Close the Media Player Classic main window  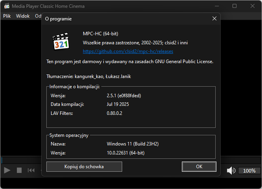pyautogui.click(x=253, y=6)
